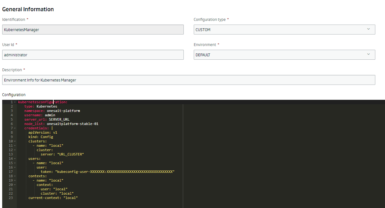Viewport: 385px width, 208px height.
Task: Fold the users section in the editor
Action: point(14,158)
